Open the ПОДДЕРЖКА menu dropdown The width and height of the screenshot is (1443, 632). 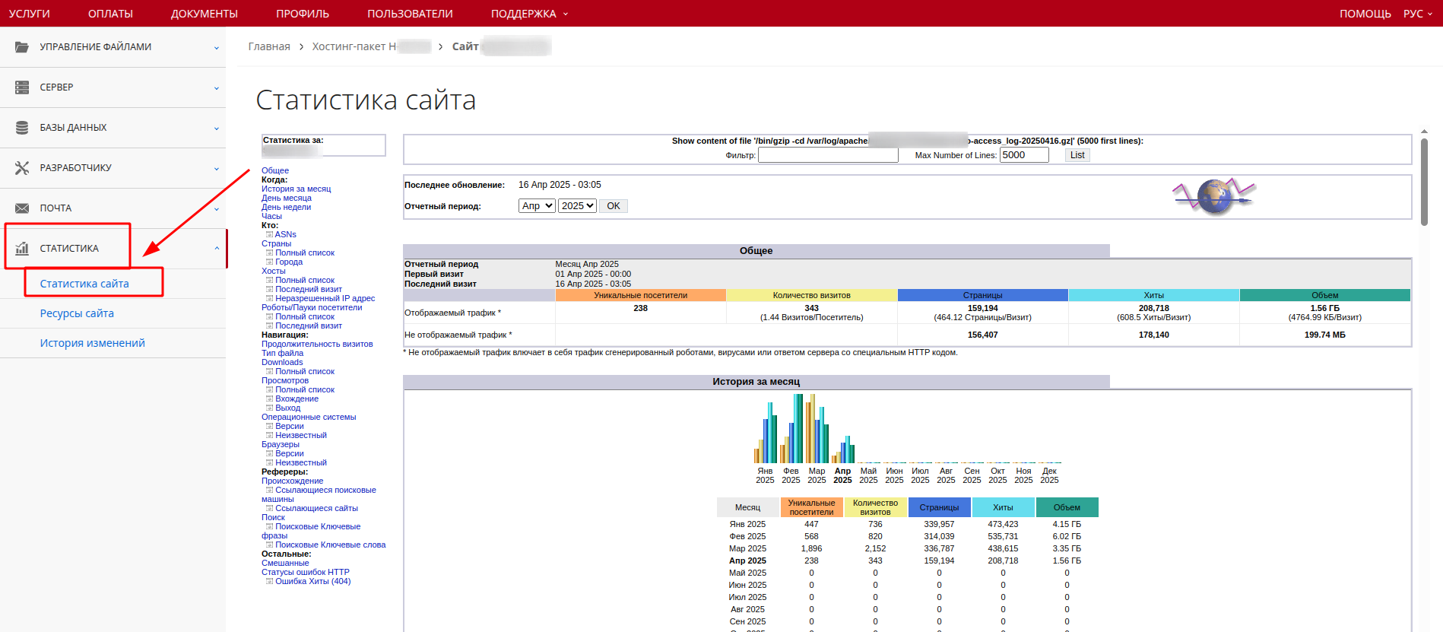pos(529,14)
